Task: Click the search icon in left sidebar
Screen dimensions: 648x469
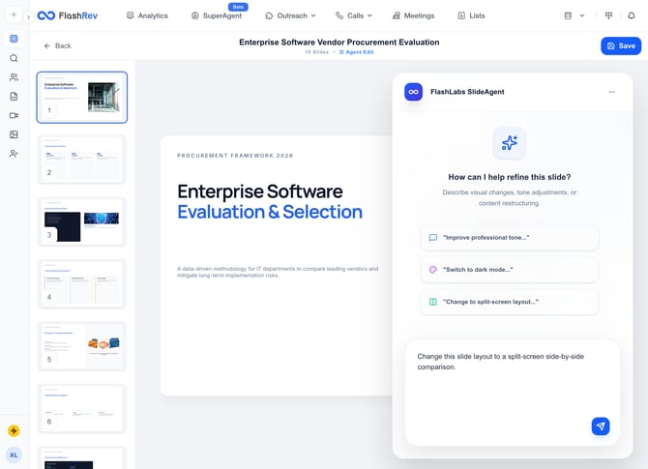Action: click(14, 58)
